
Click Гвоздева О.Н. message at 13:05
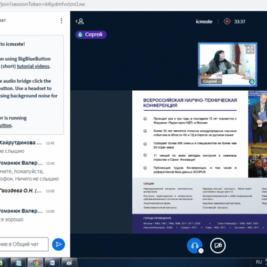(x=27, y=191)
